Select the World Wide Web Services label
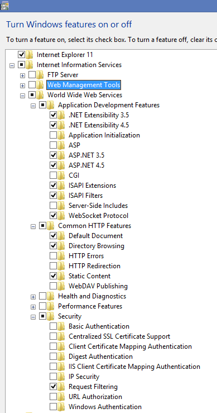The width and height of the screenshot is (217, 413). click(x=85, y=95)
